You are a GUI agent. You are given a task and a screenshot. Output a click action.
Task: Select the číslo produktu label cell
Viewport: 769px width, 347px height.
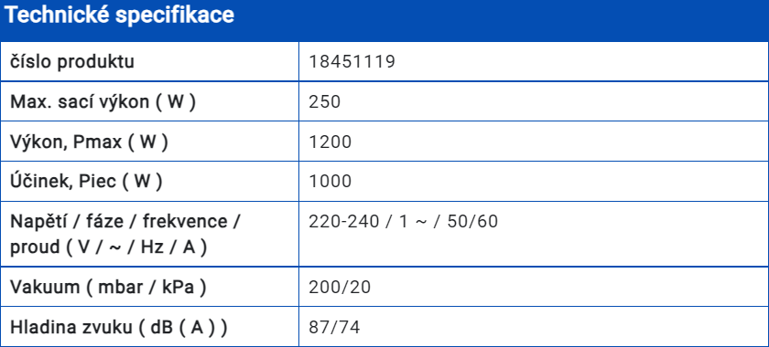(149, 62)
